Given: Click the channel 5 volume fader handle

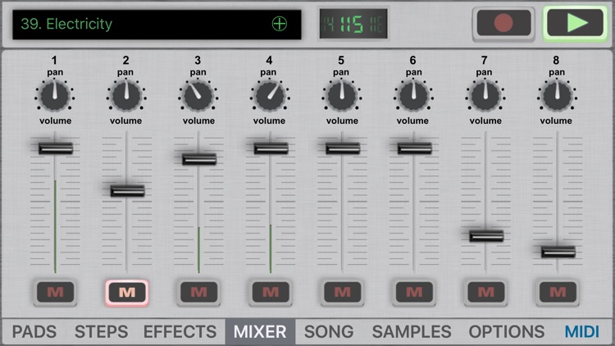Looking at the screenshot, I should 343,148.
